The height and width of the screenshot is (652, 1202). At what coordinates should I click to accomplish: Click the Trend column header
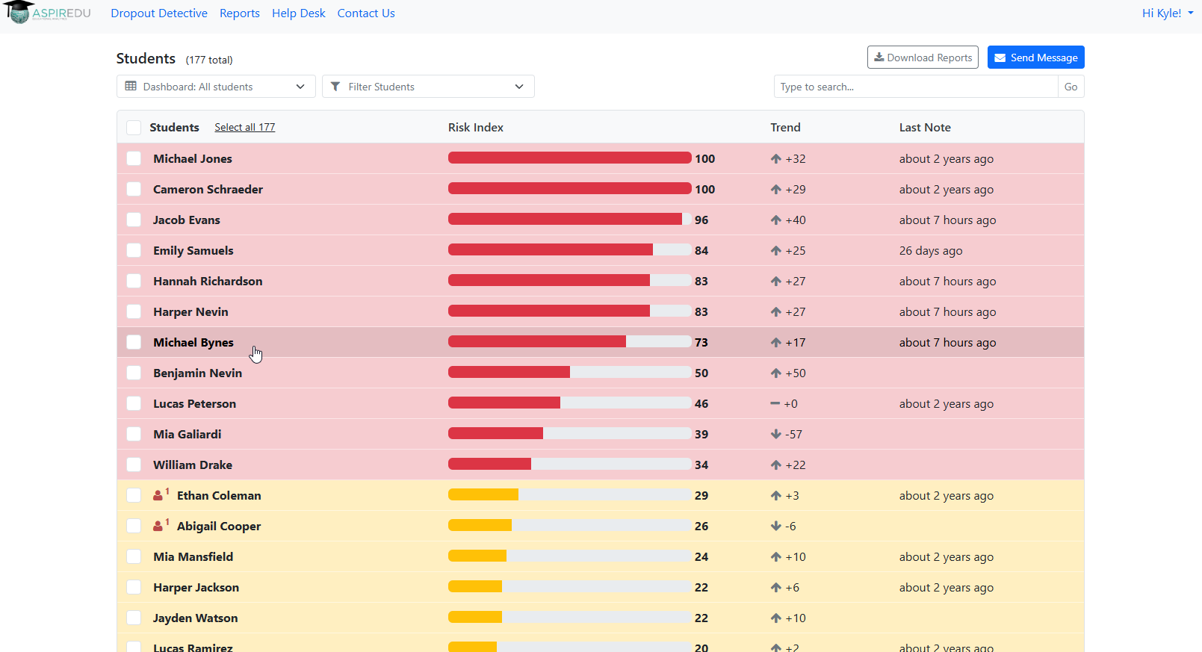click(x=786, y=128)
